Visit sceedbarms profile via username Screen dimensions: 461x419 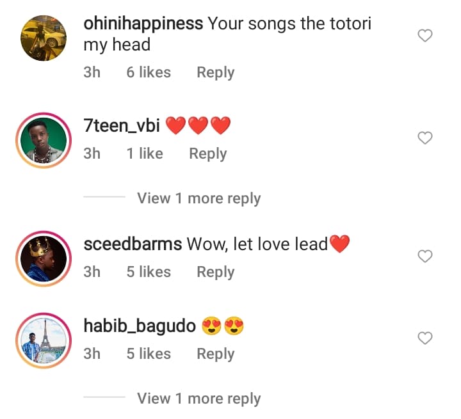tap(133, 244)
